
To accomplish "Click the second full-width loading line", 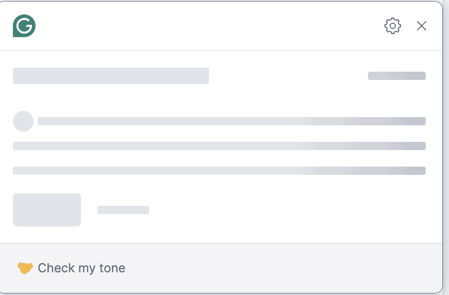I will click(x=219, y=146).
